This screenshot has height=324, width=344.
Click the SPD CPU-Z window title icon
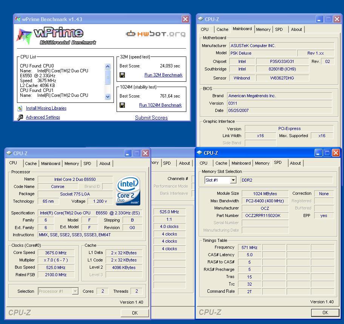click(200, 153)
